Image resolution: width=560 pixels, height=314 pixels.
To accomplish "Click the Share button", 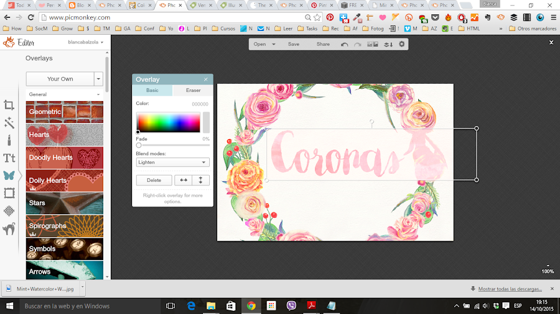I will (323, 45).
